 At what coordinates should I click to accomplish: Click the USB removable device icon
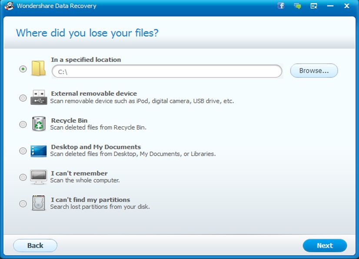point(38,97)
